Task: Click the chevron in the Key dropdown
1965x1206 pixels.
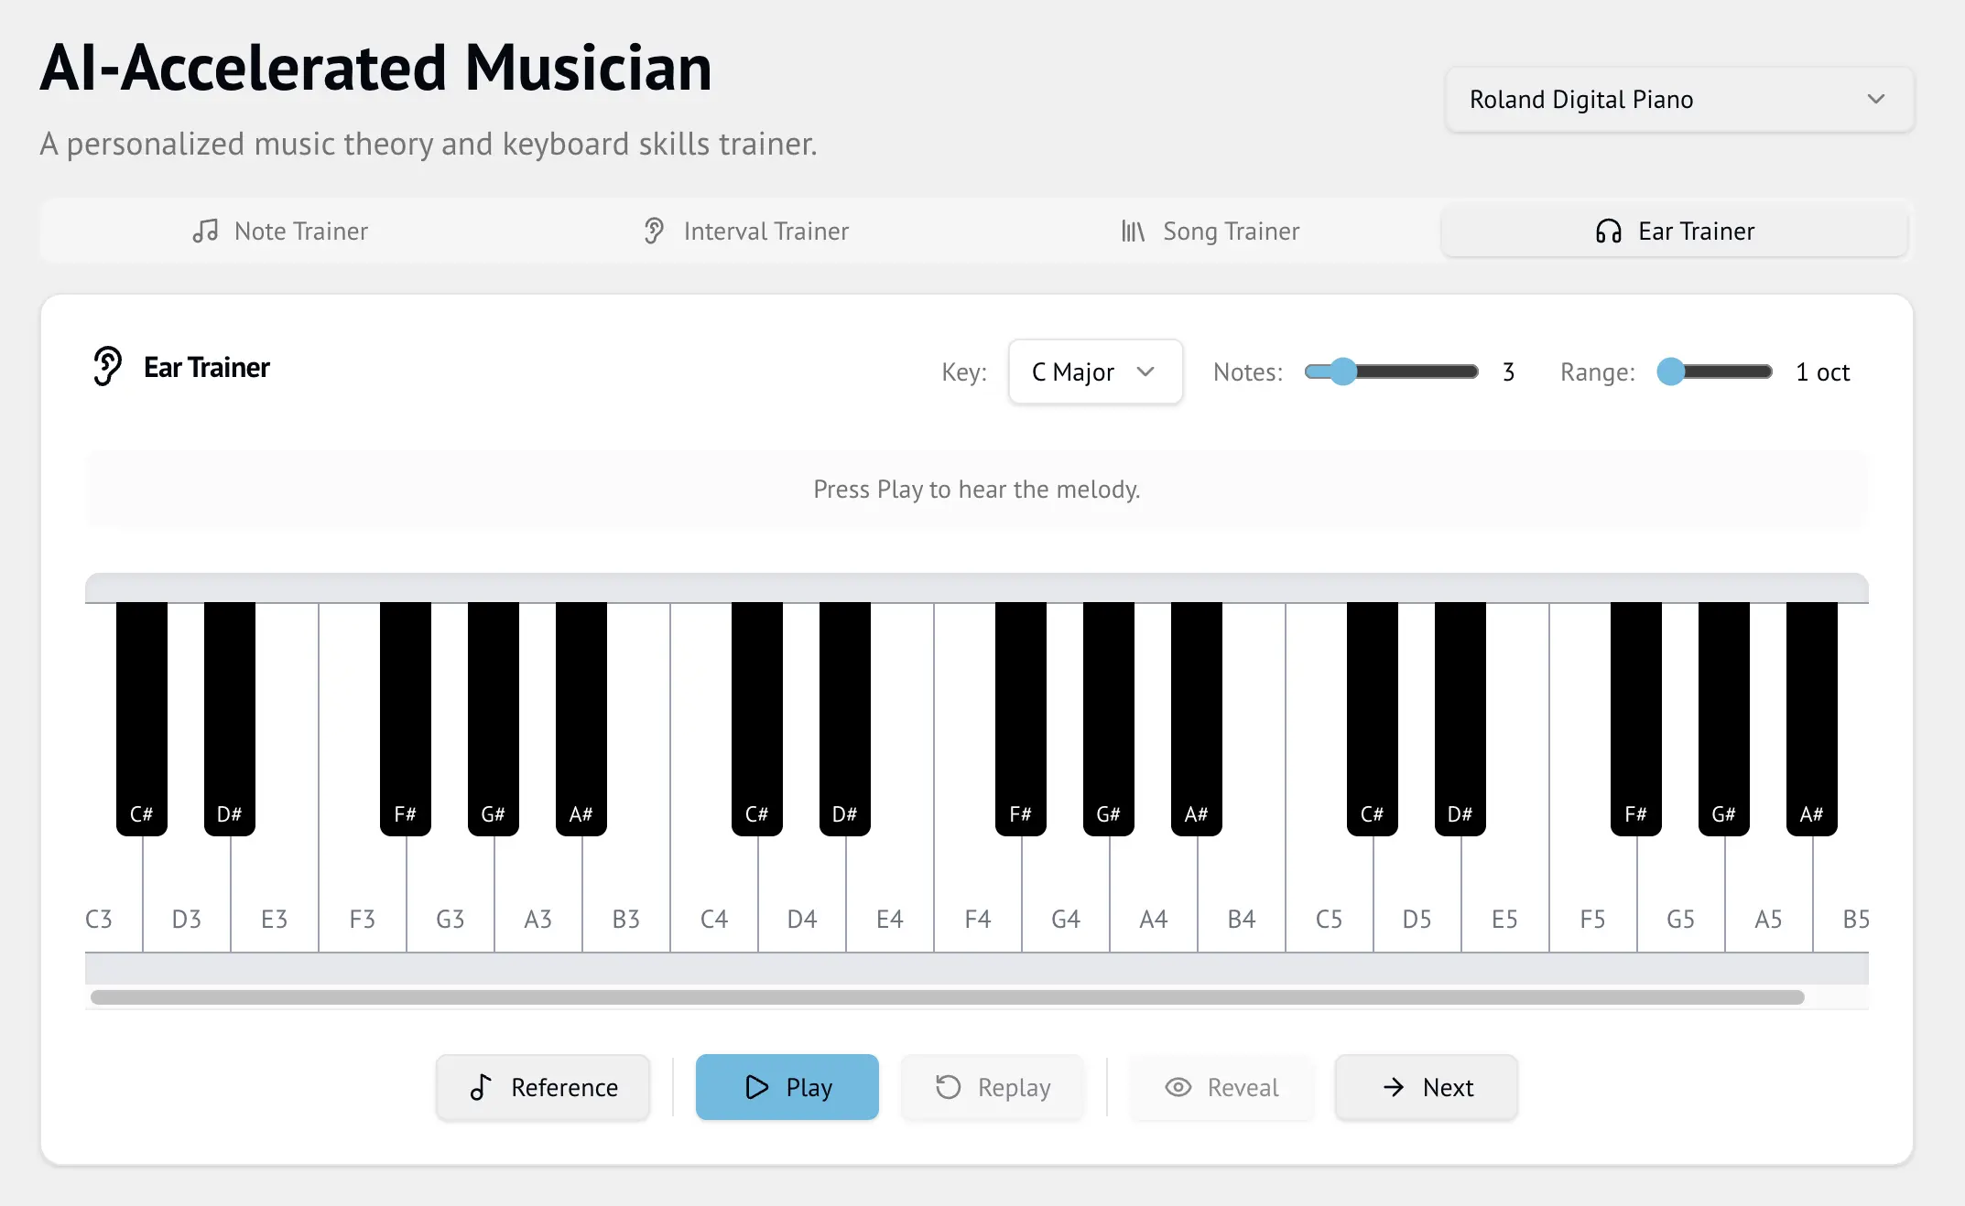Action: pos(1145,371)
